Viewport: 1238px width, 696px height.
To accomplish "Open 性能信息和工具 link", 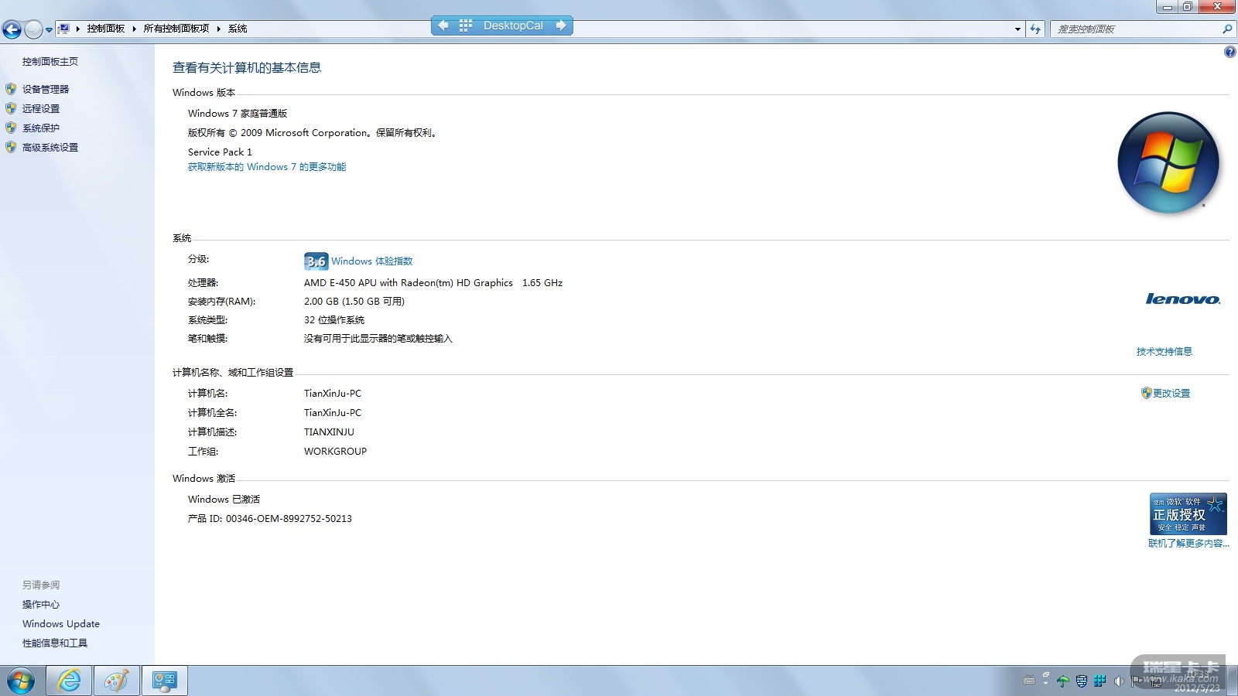I will tap(55, 643).
